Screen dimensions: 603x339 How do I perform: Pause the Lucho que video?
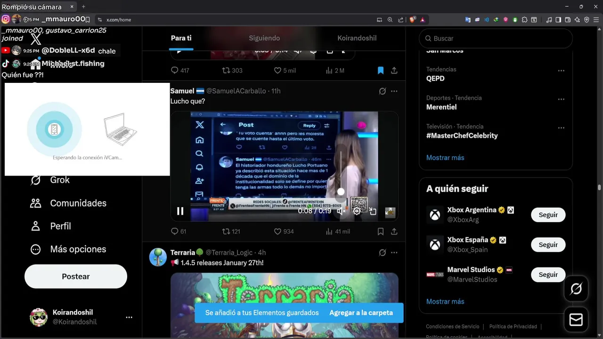pyautogui.click(x=180, y=211)
